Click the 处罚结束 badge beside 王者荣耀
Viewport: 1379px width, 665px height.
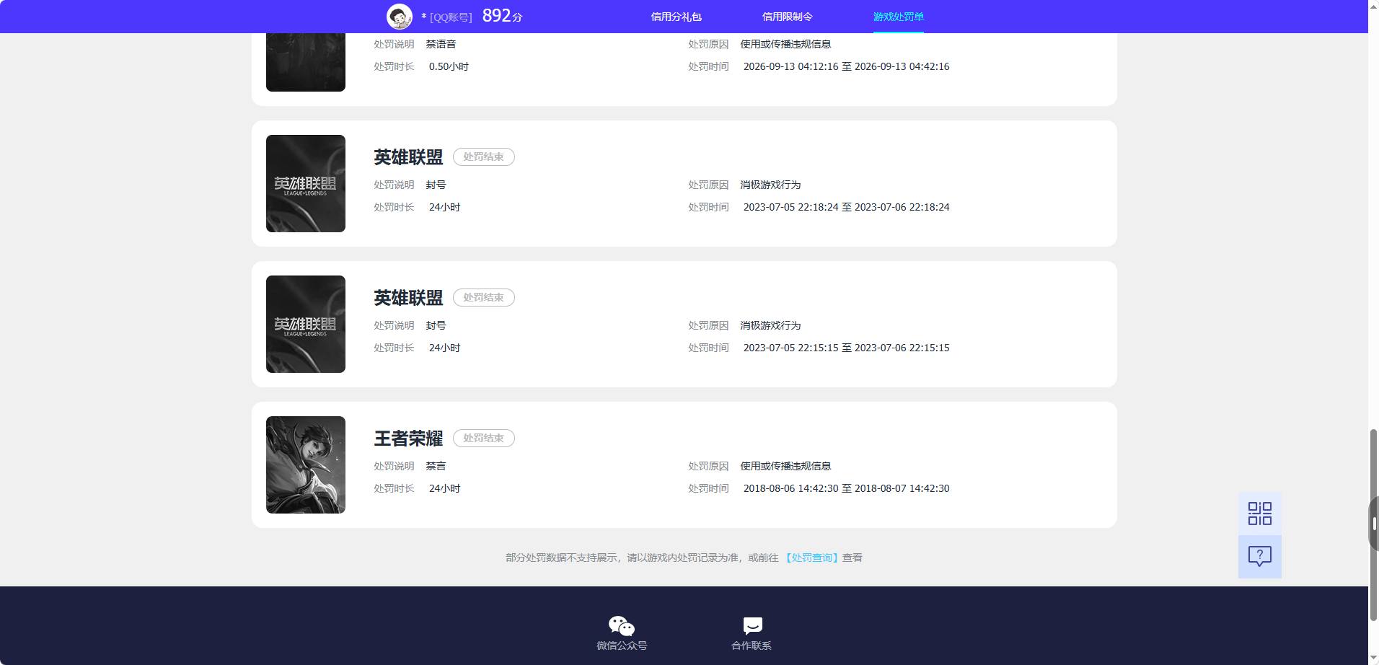483,438
